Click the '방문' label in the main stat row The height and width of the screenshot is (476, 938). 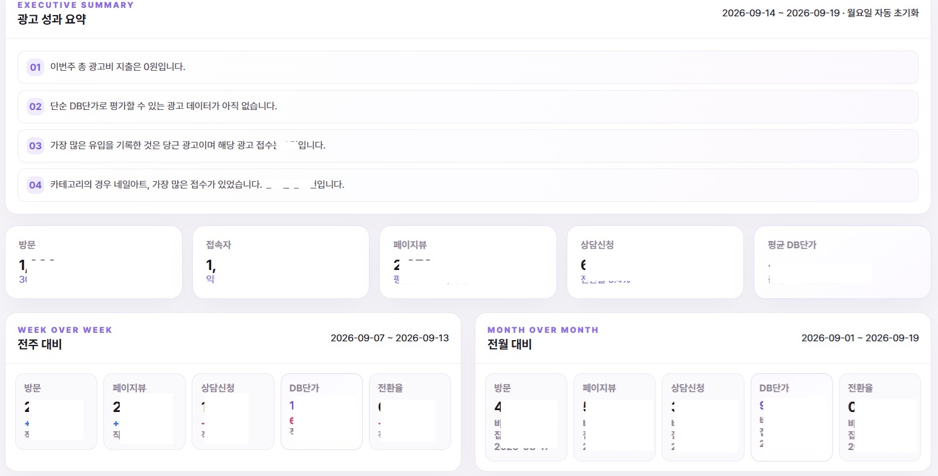point(27,245)
